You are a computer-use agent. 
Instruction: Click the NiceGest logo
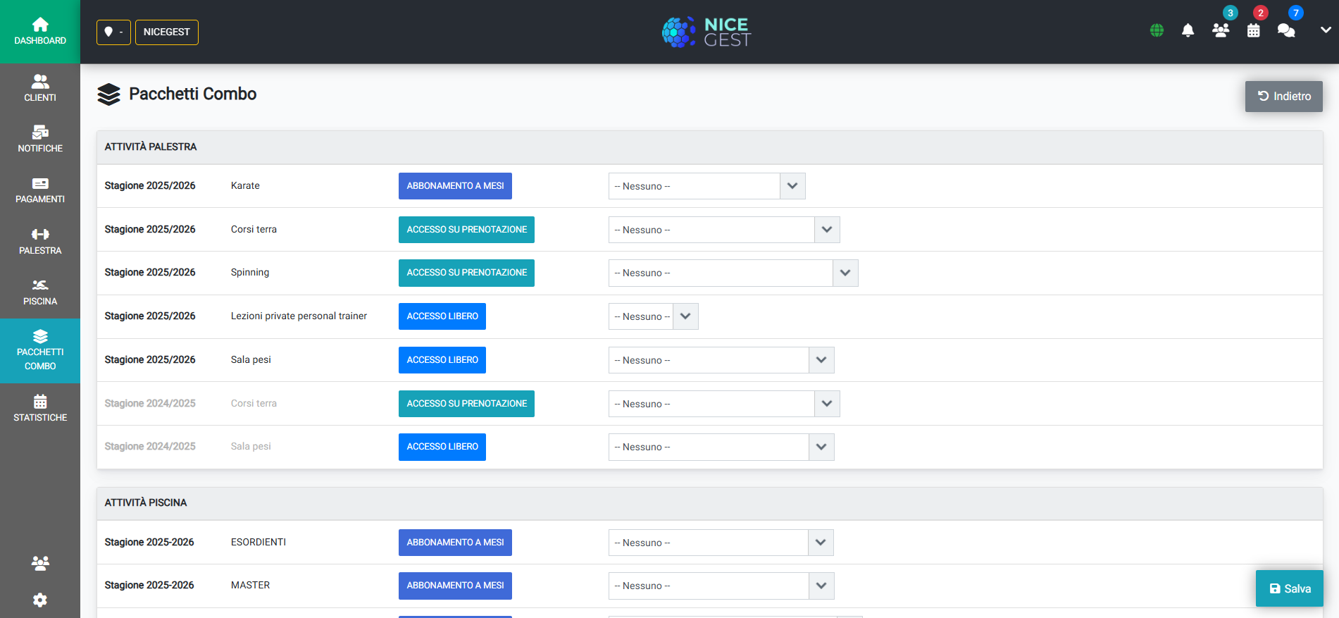pos(706,32)
